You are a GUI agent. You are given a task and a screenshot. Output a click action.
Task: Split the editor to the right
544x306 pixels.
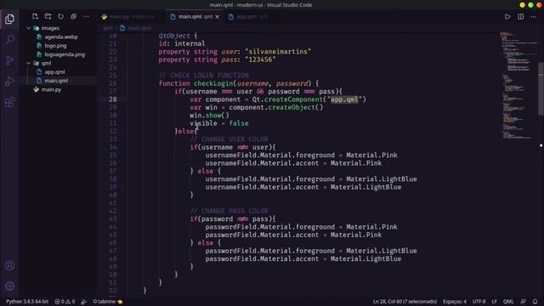click(520, 17)
